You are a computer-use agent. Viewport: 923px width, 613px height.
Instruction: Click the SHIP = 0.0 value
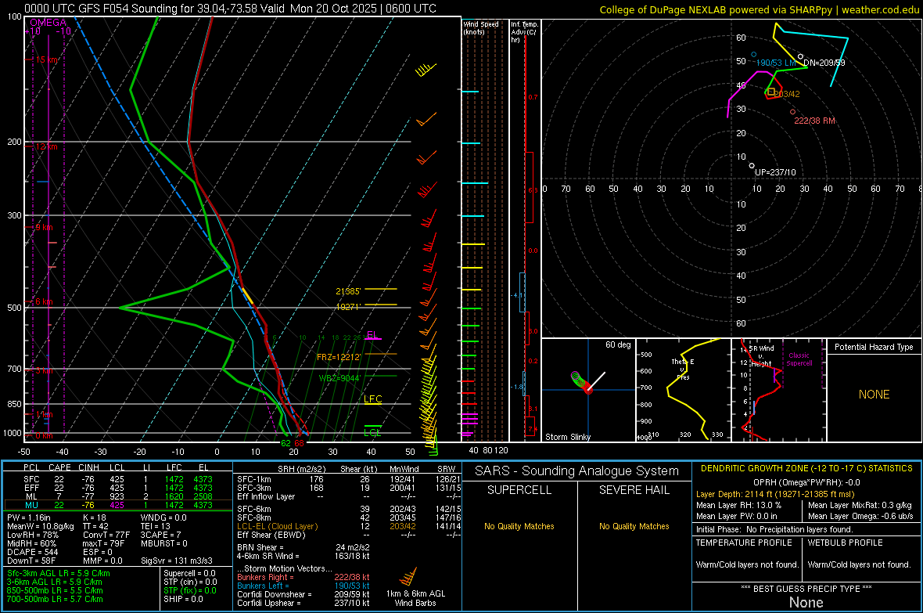[x=183, y=599]
